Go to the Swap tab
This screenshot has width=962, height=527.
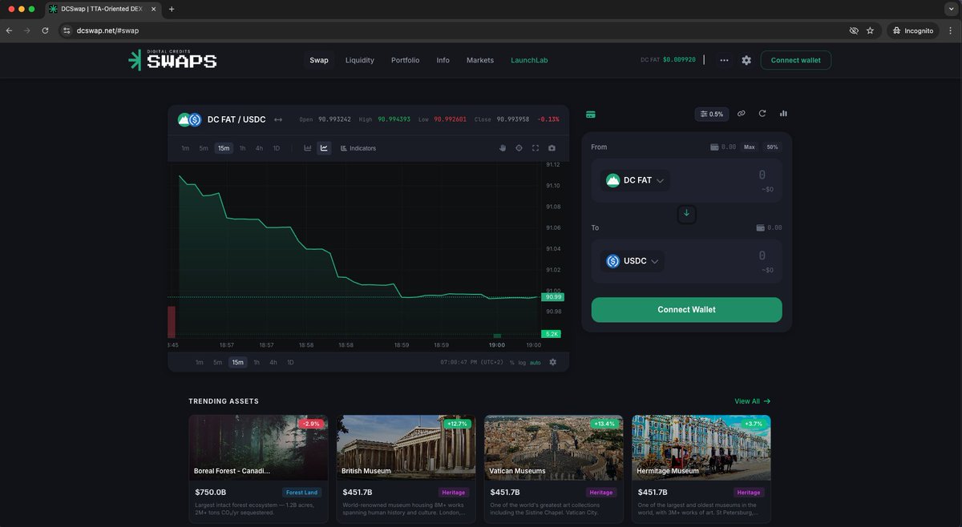pos(319,60)
